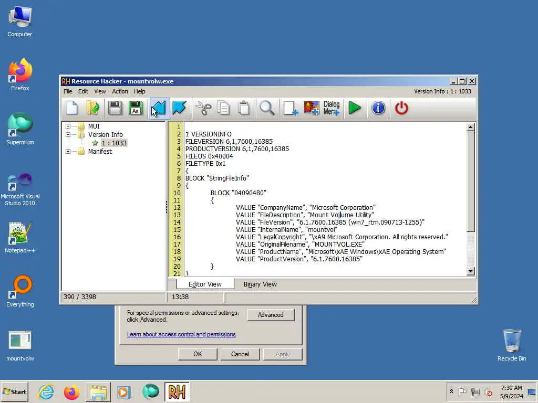This screenshot has height=403, width=538.
Task: Click the Copy pages icon
Action: click(223, 108)
